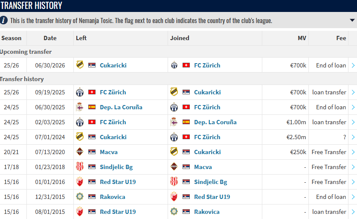Open details arrow for 07/01/2024 transfer
The width and height of the screenshot is (357, 219).
click(353, 137)
